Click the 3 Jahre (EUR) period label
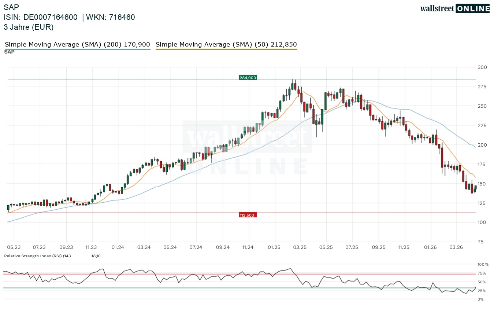Screen dimensions: 494x309 click(x=29, y=27)
